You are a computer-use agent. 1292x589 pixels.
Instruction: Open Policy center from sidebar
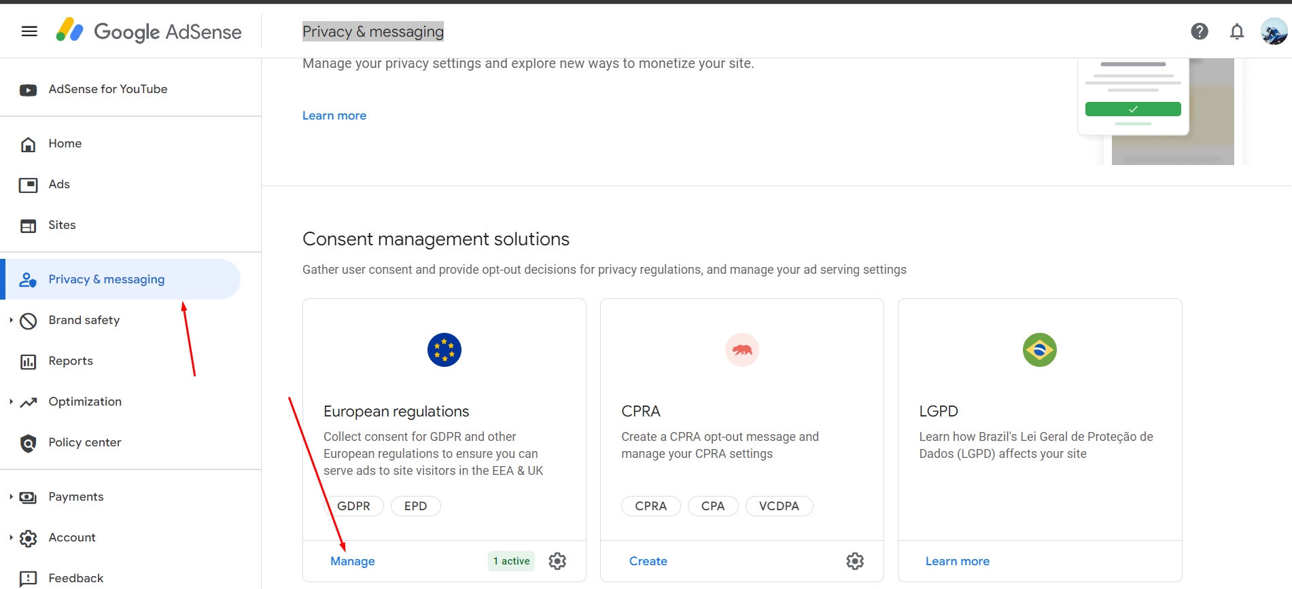coord(84,442)
